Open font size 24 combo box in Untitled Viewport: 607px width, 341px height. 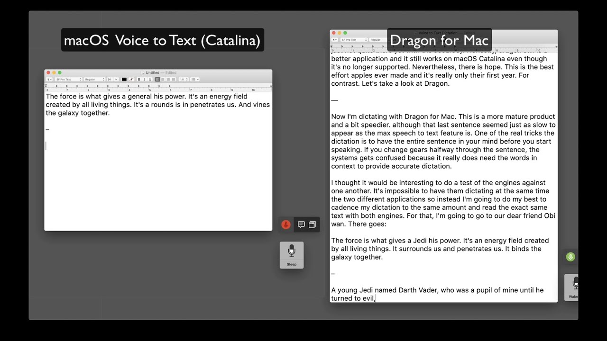pyautogui.click(x=112, y=79)
